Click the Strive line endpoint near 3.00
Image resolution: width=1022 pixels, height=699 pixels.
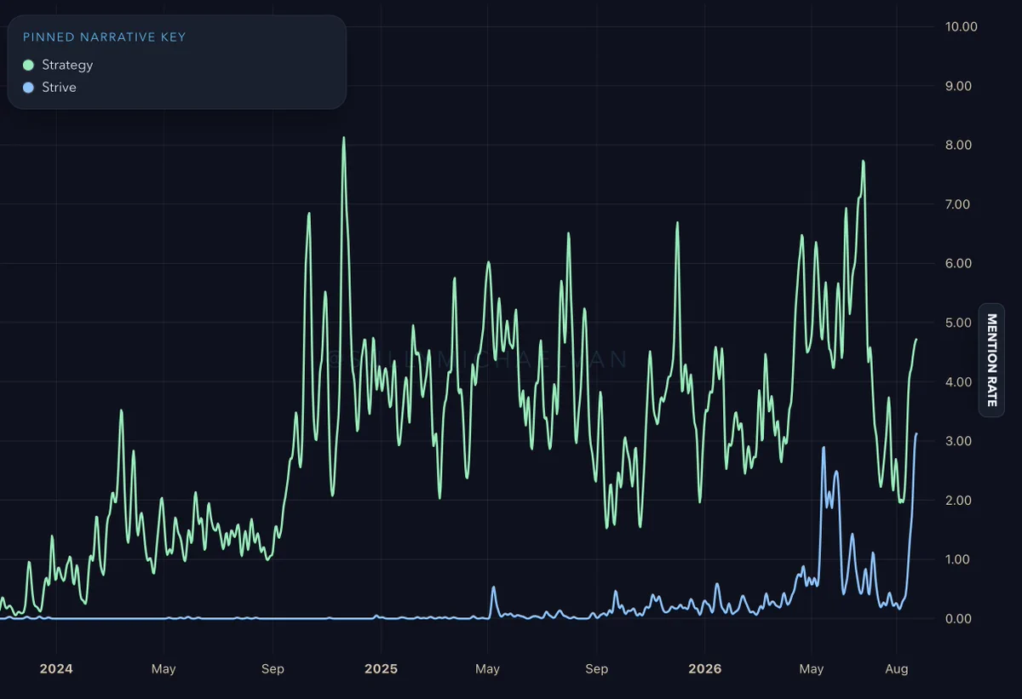click(x=916, y=434)
